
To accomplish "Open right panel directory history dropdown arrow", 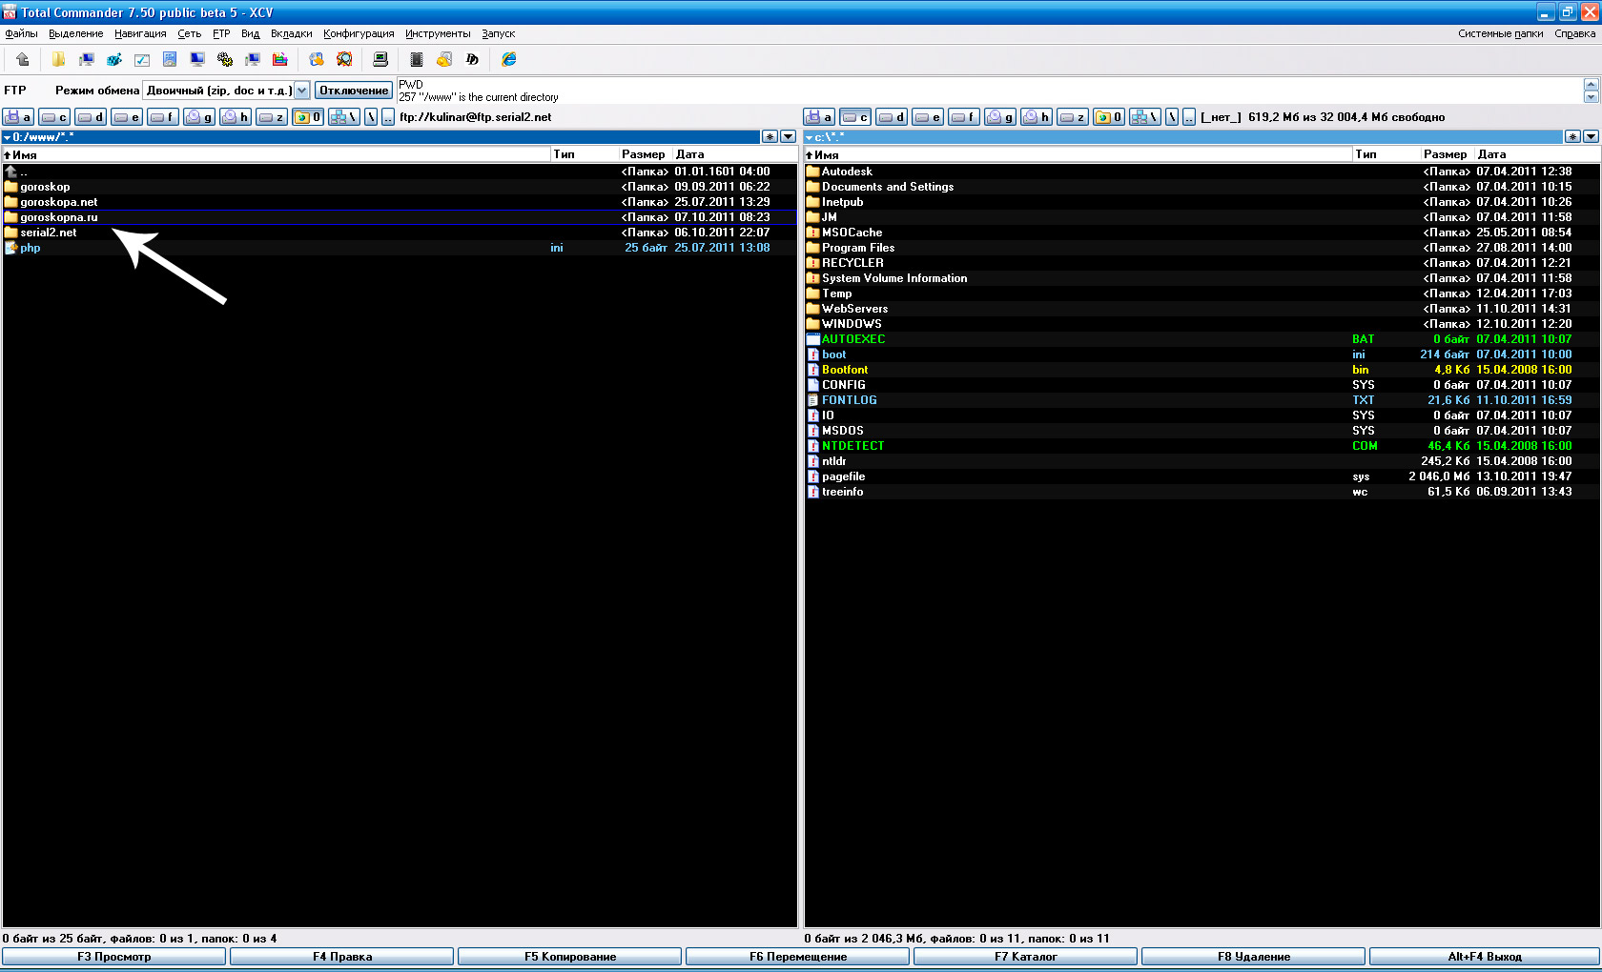I will 1591,136.
